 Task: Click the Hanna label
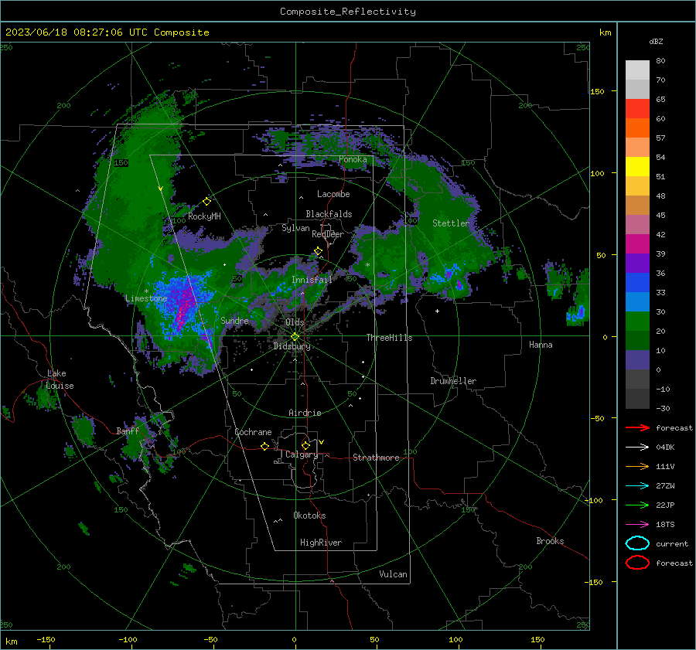point(541,345)
